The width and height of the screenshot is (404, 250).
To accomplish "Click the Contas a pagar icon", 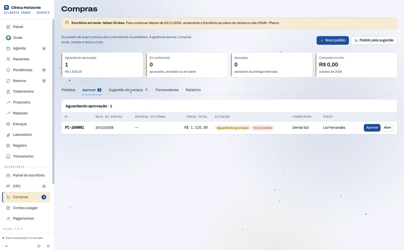I will [x=8, y=208].
